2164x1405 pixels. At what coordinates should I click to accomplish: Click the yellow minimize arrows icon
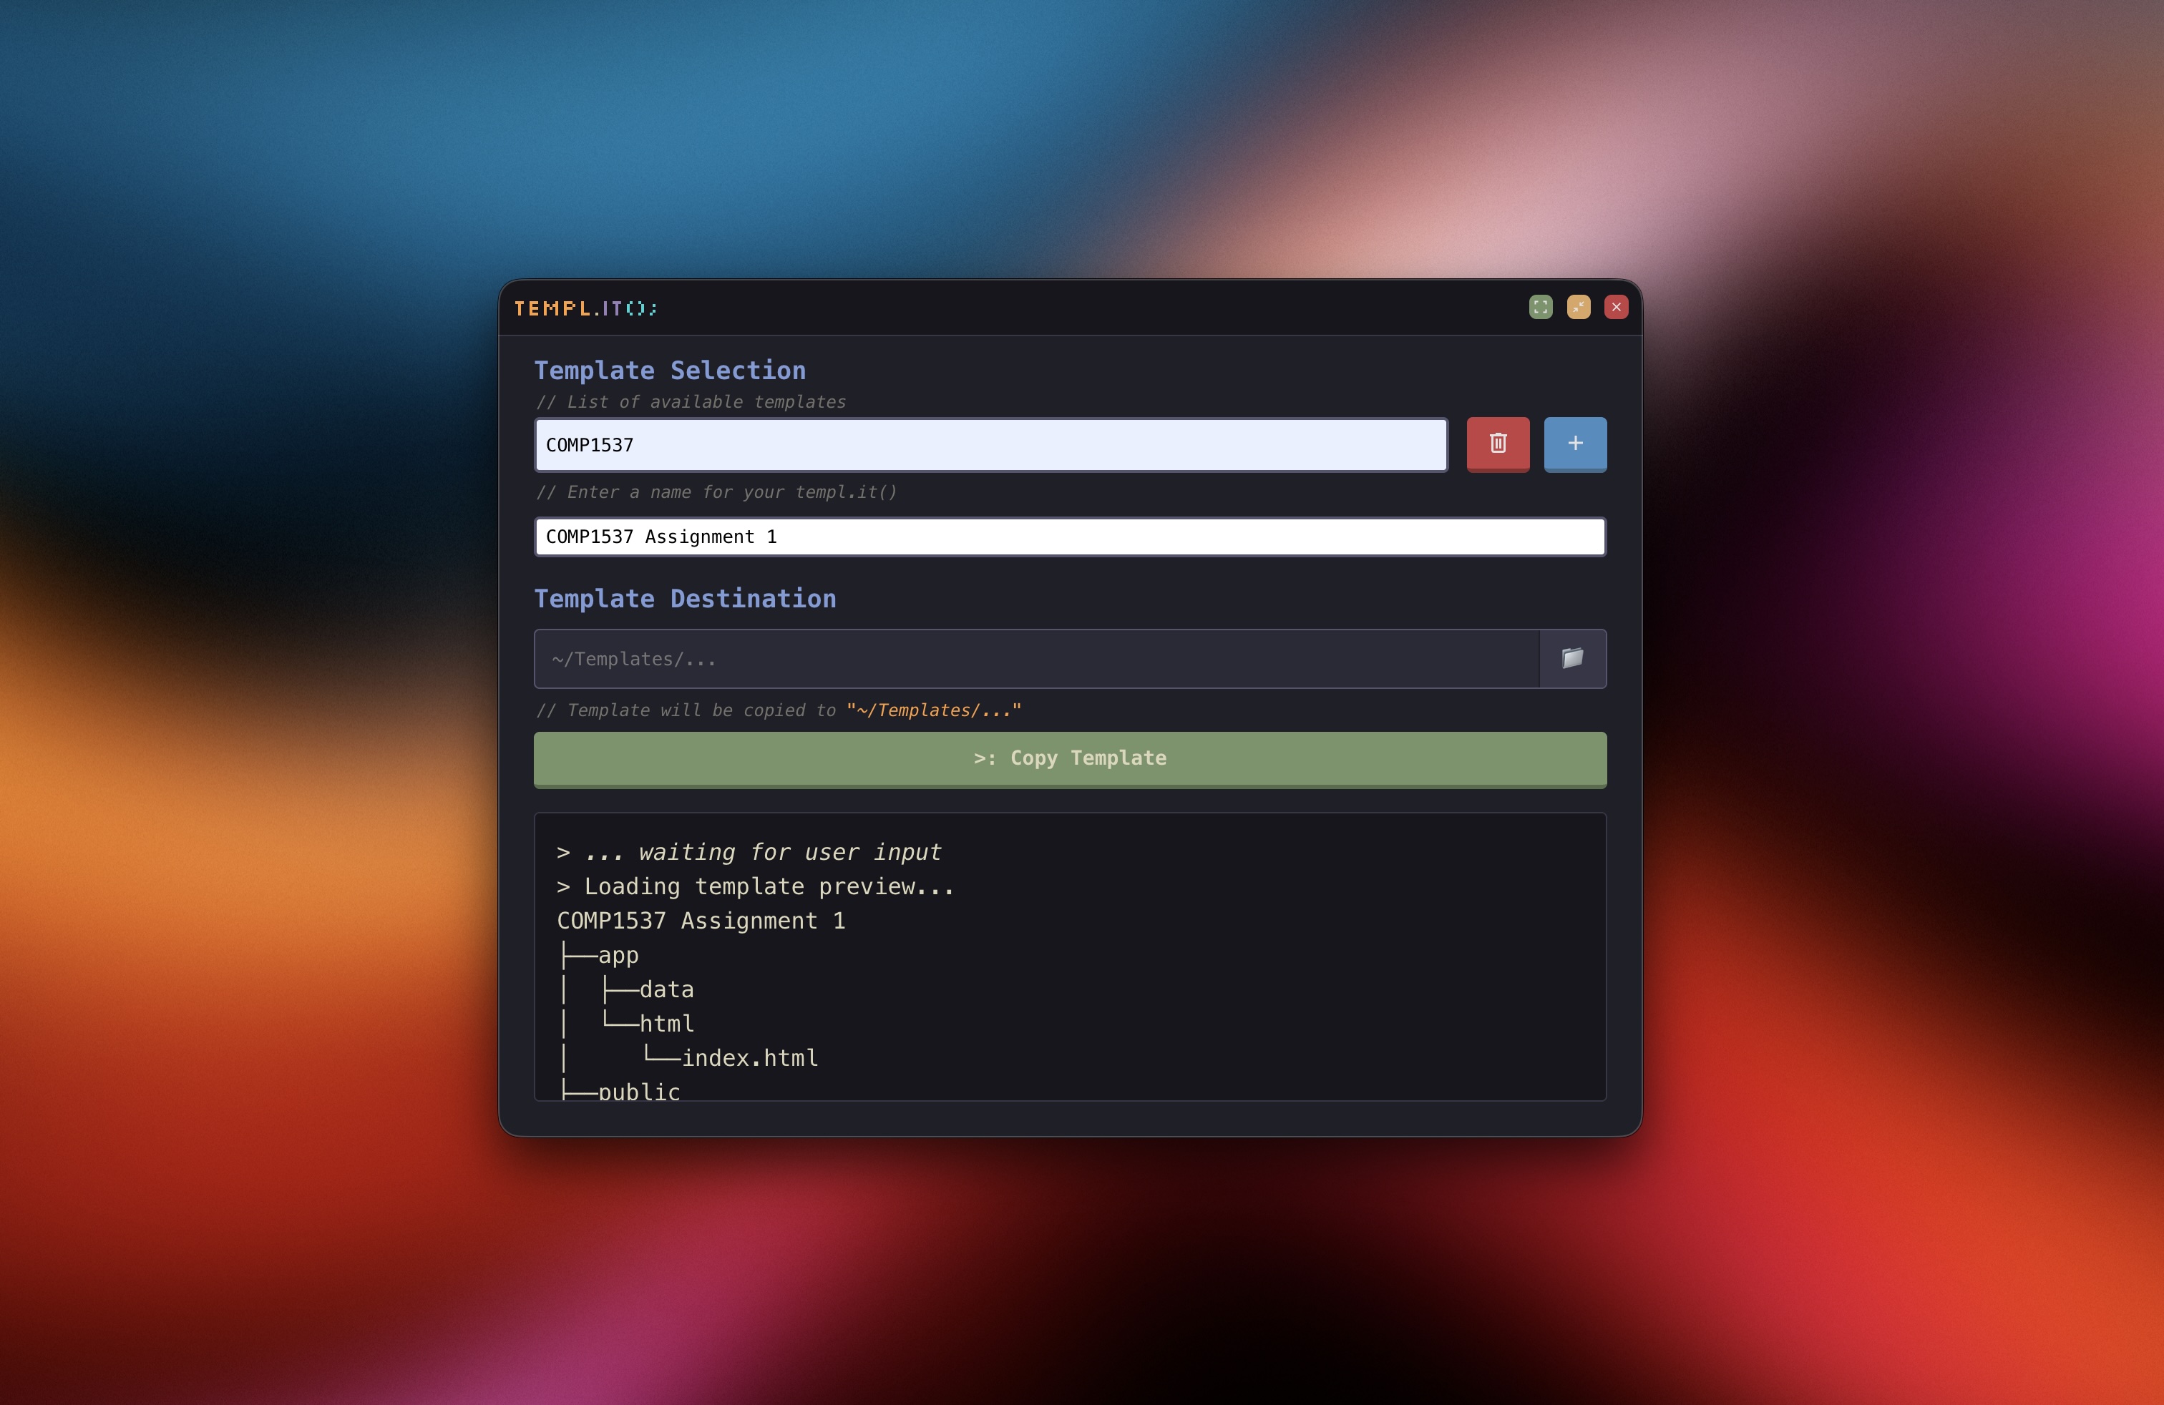[1579, 307]
